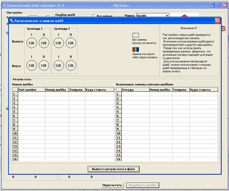
Task: Click Part number cell of row 5 in new shims
Action: 32,111
